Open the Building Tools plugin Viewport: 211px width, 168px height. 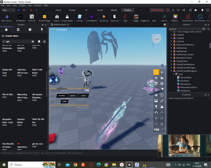pyautogui.click(x=175, y=18)
